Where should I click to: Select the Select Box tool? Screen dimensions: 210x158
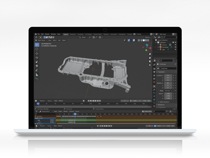pyautogui.click(x=37, y=45)
